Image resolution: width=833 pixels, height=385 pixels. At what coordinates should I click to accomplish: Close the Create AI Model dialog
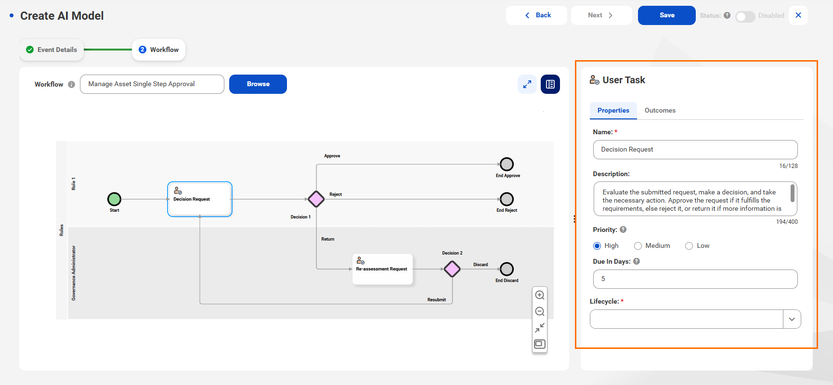[798, 15]
